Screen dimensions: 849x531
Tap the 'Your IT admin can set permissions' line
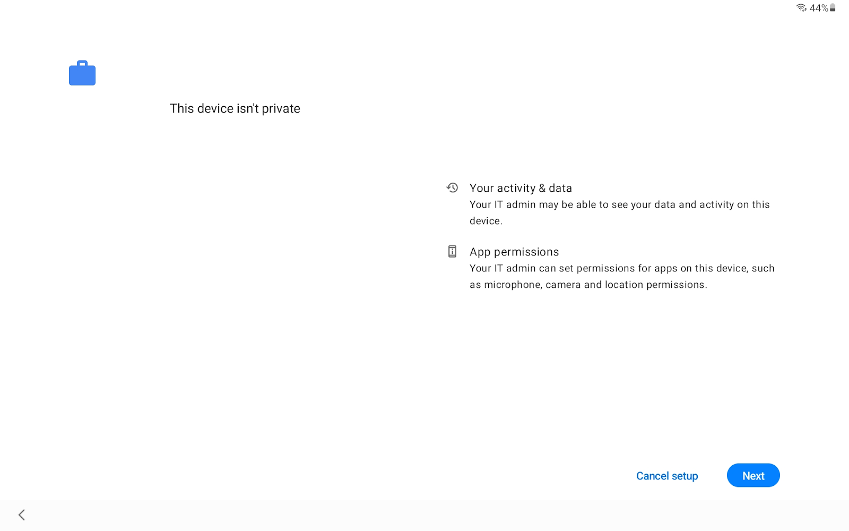[x=622, y=268]
